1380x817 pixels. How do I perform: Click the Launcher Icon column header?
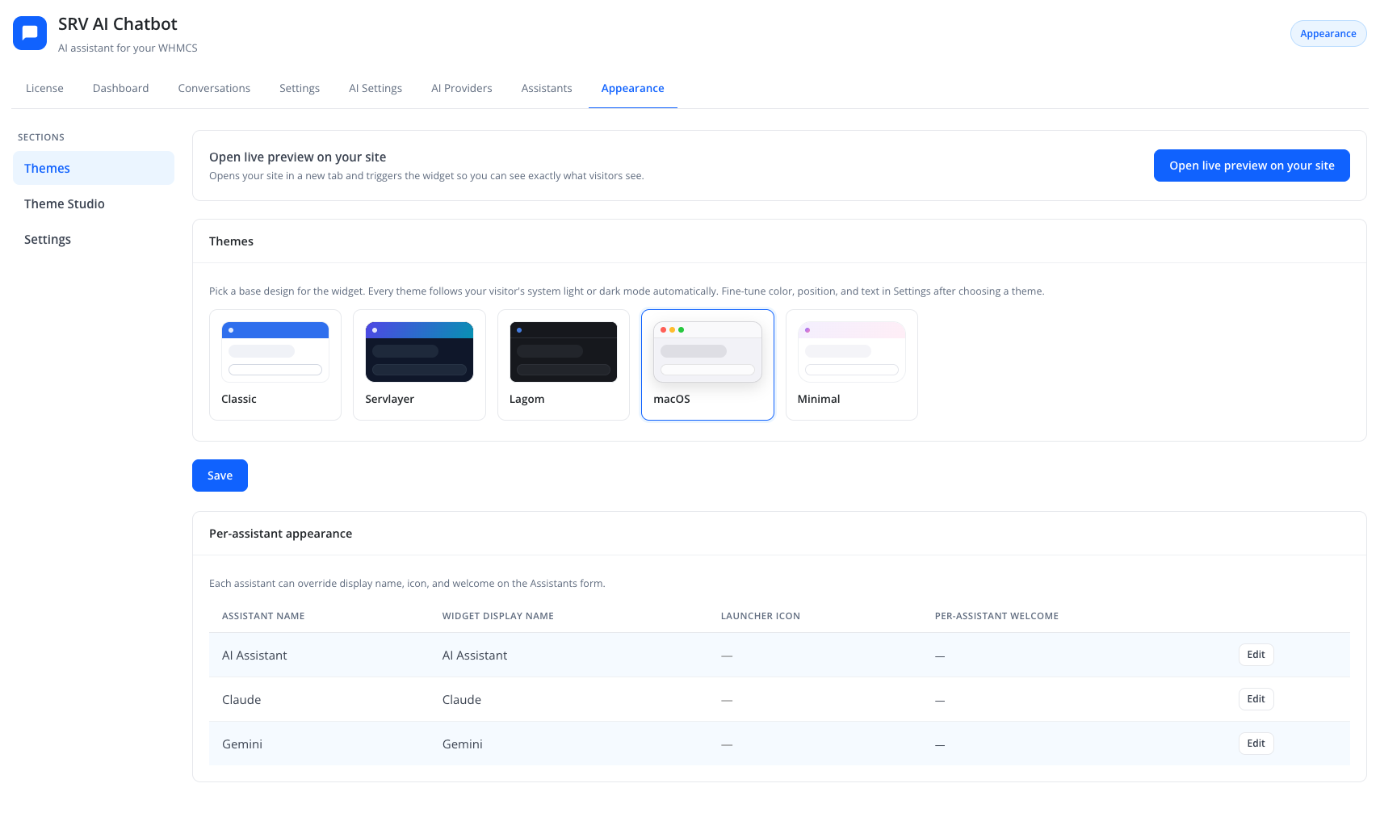761,616
